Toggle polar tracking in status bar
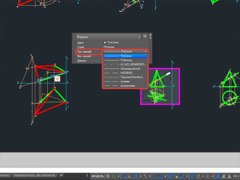This screenshot has width=240, height=180. [136, 176]
